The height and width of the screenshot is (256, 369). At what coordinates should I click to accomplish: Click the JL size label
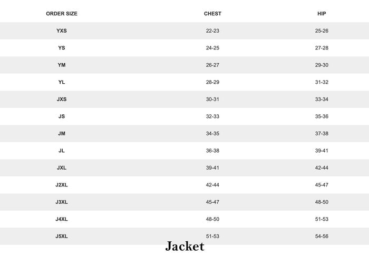point(62,151)
